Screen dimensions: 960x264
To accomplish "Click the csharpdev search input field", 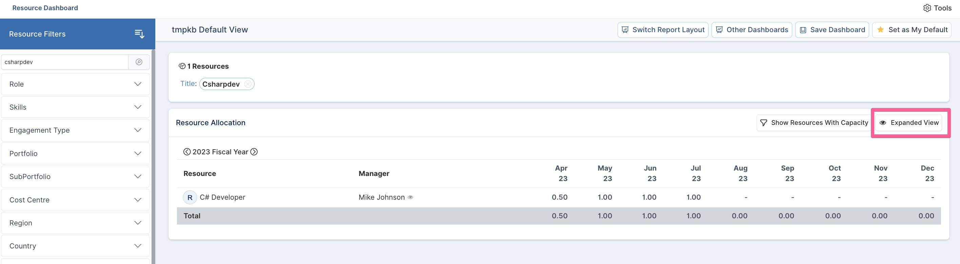I will pos(65,62).
